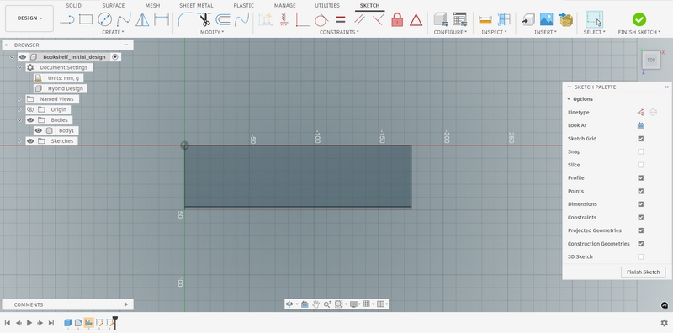The width and height of the screenshot is (673, 333).
Task: Click the Insert Canvas image icon
Action: [x=546, y=19]
